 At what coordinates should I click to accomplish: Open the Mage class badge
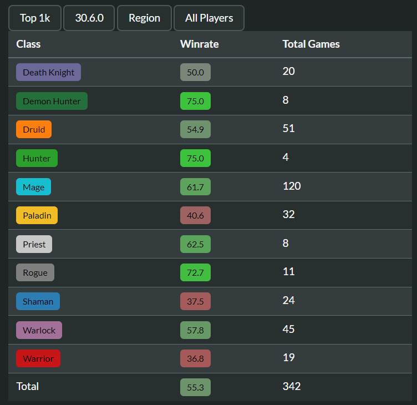[33, 187]
